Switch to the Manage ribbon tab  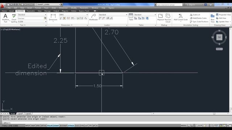click(x=47, y=11)
